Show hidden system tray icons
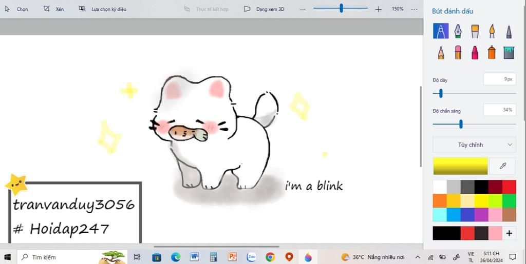The image size is (526, 264). 418,257
